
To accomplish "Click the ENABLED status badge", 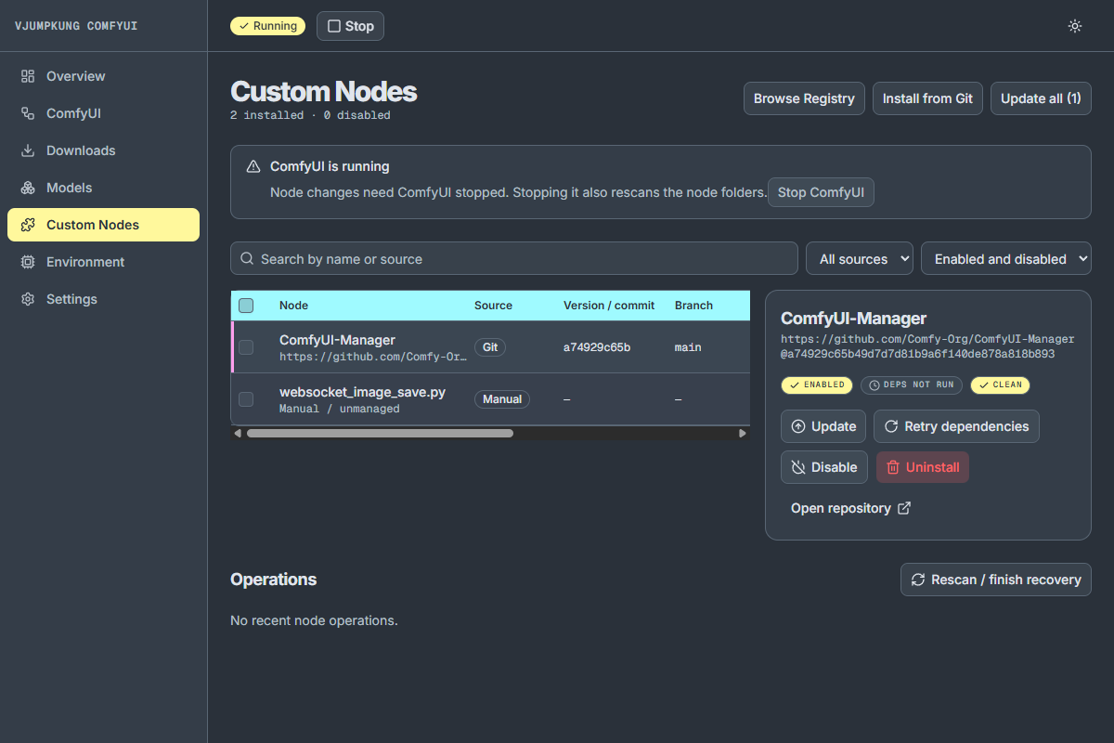I will point(817,385).
